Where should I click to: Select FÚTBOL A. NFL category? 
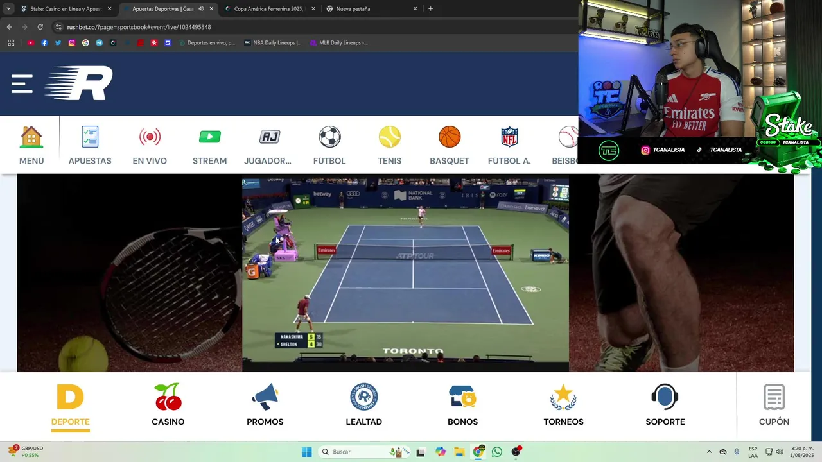click(x=509, y=146)
